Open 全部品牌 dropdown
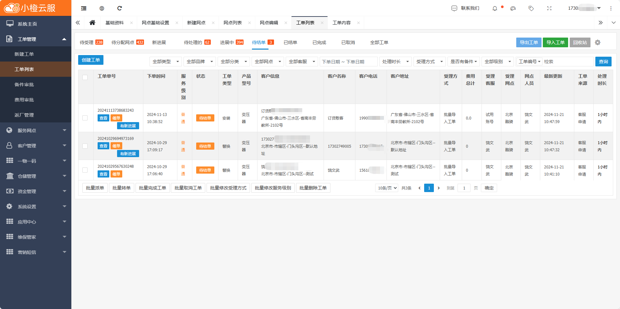The height and width of the screenshot is (309, 620). (x=200, y=62)
